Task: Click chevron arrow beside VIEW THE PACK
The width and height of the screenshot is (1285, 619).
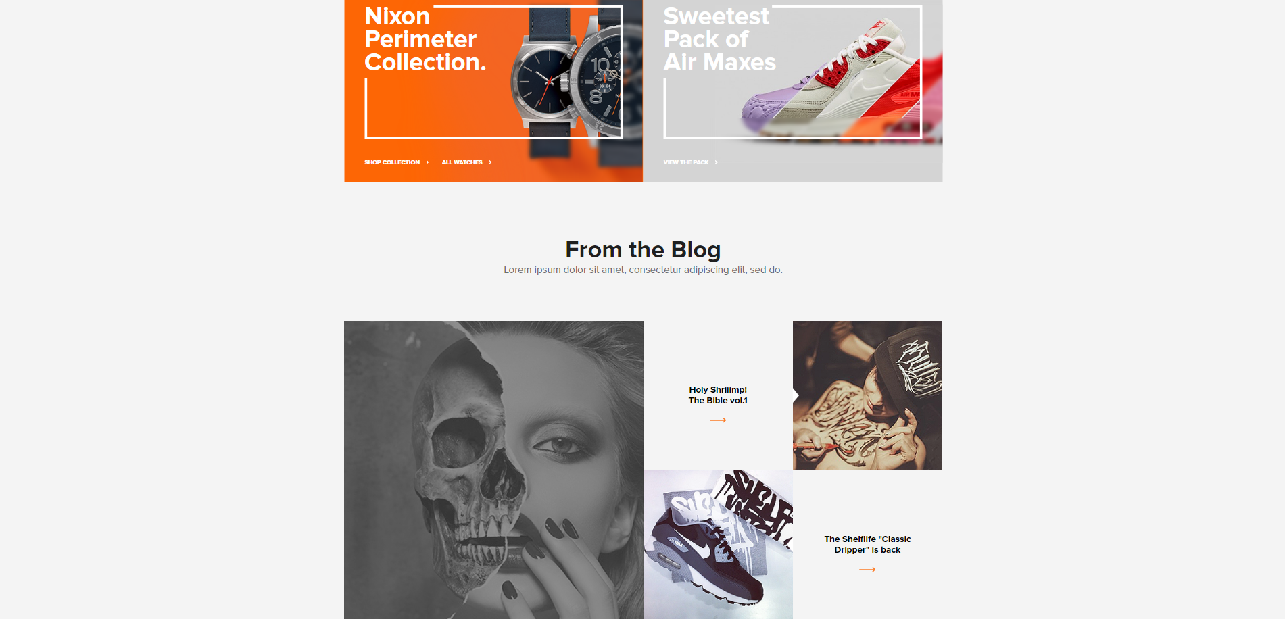Action: pos(716,162)
